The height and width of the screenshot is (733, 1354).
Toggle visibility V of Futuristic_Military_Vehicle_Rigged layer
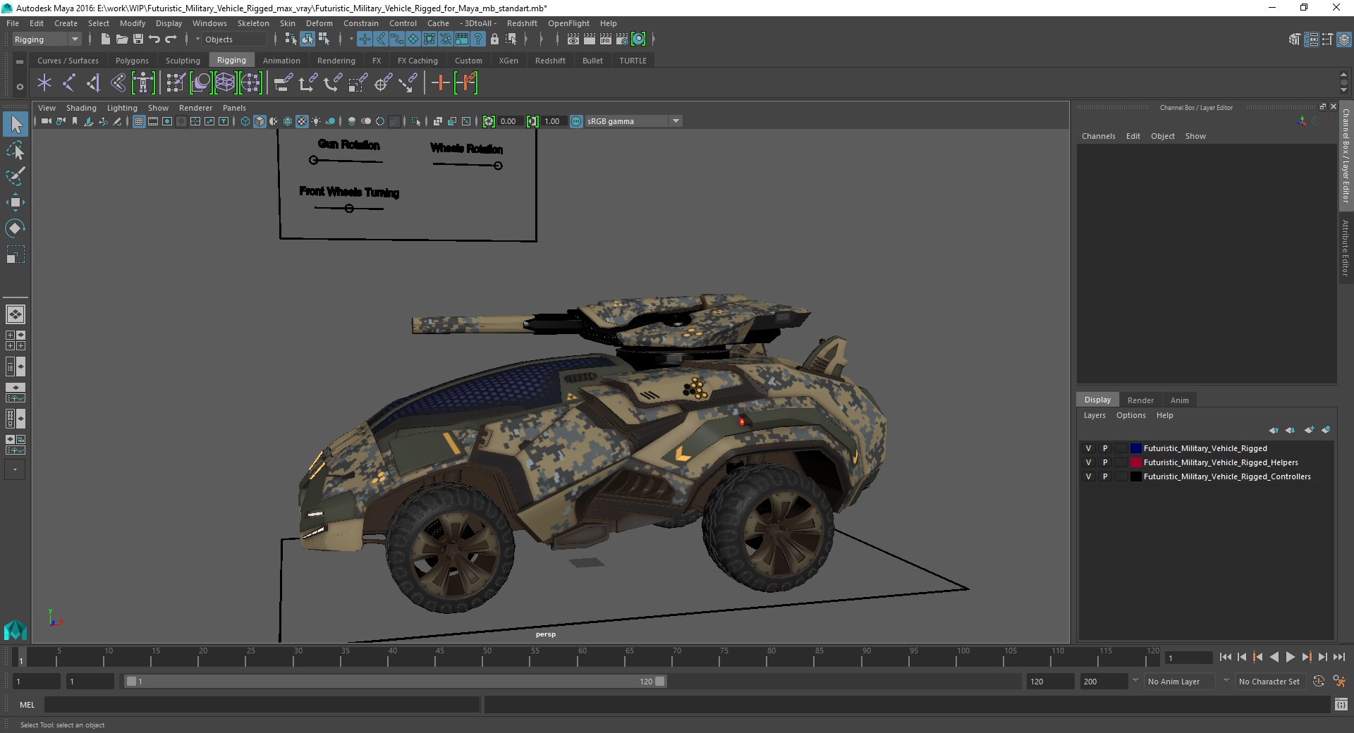(1088, 448)
